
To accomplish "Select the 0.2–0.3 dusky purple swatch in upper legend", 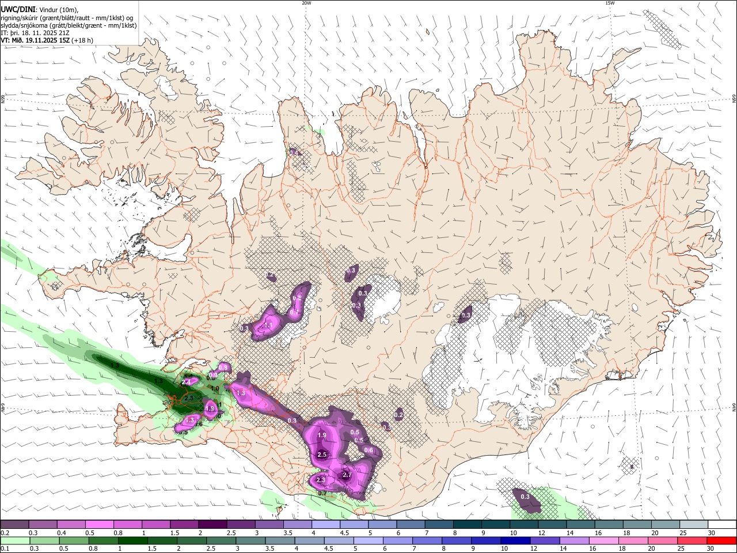I will click(x=14, y=525).
